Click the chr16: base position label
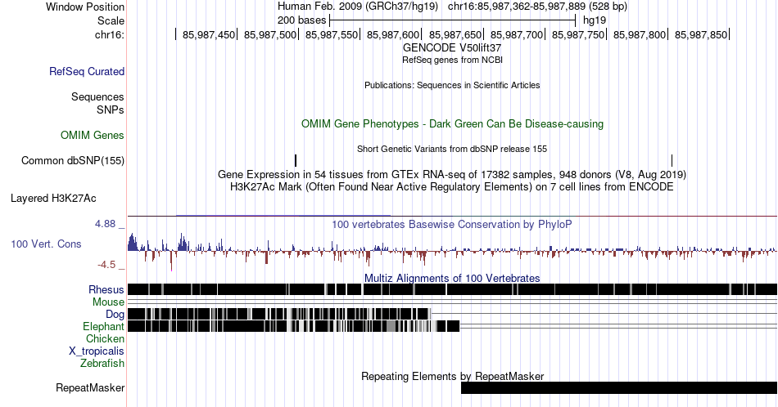This screenshot has height=407, width=778. [109, 34]
